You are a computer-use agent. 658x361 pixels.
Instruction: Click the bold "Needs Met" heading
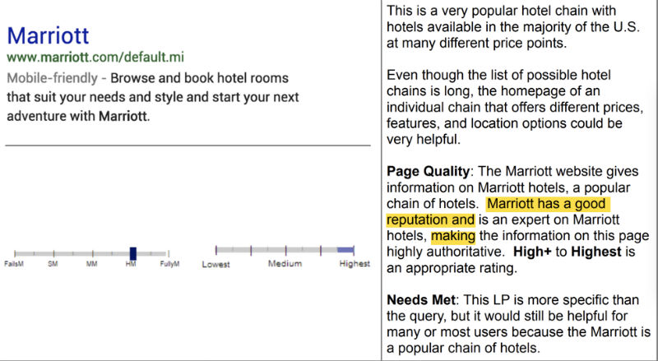420,299
